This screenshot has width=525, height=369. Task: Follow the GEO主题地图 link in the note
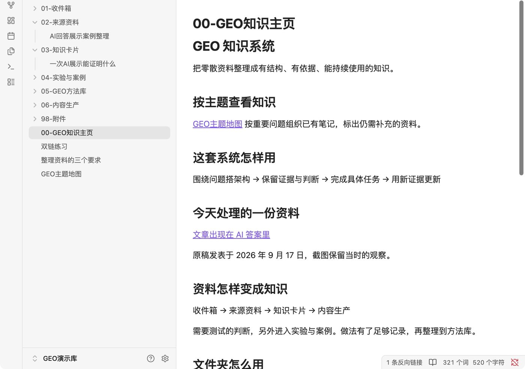coord(217,124)
